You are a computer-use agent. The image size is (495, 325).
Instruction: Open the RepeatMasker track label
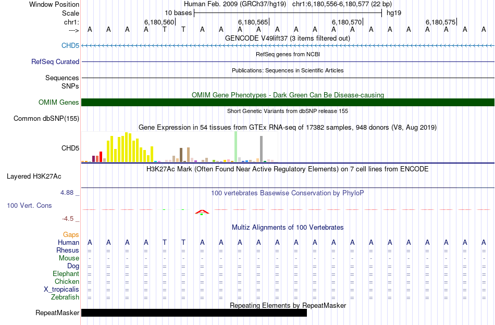click(x=57, y=312)
